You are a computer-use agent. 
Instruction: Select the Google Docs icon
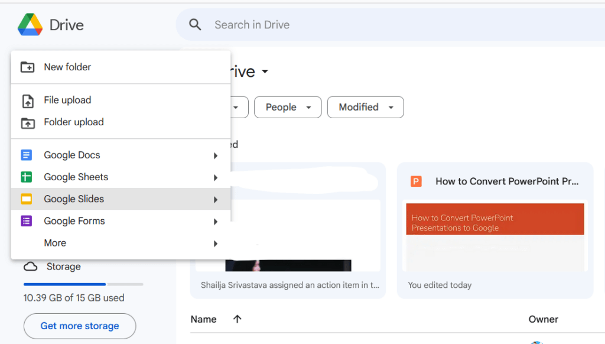click(26, 154)
